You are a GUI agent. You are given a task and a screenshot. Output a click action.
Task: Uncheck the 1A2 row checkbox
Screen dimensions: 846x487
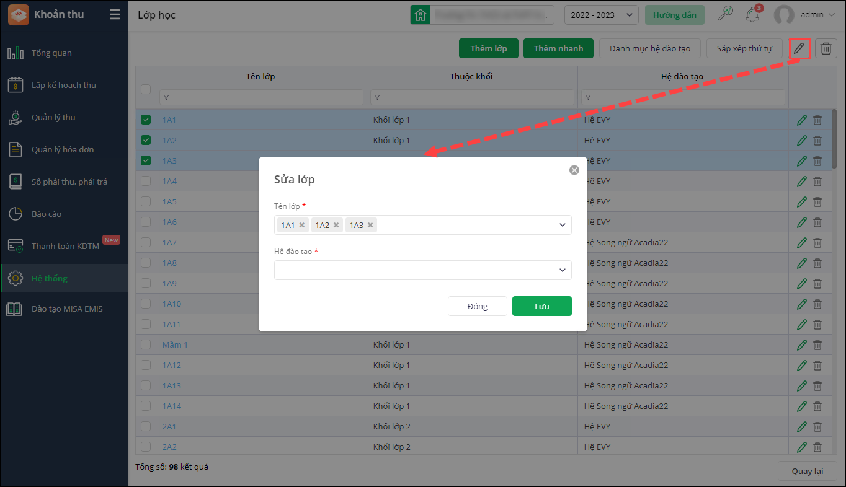tap(146, 141)
